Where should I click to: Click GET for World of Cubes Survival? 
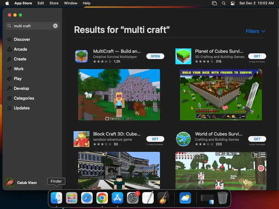(257, 139)
